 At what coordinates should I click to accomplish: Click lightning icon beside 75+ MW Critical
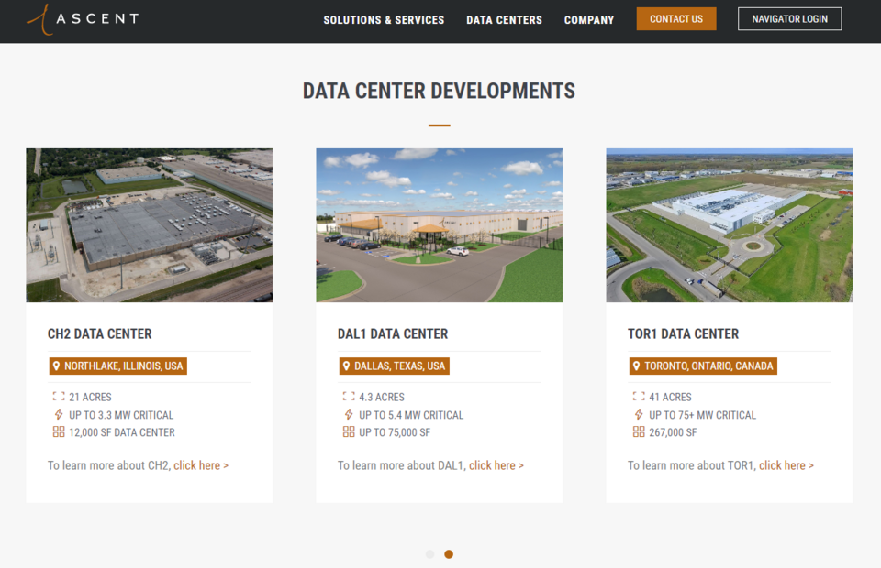(639, 414)
